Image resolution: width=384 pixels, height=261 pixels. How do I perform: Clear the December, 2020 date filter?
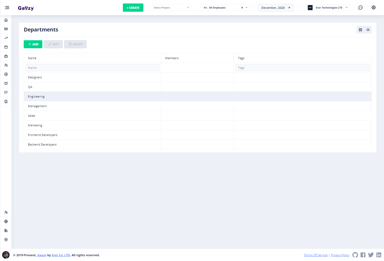(289, 8)
